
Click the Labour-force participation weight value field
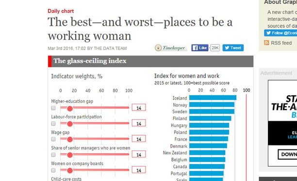pos(139,123)
